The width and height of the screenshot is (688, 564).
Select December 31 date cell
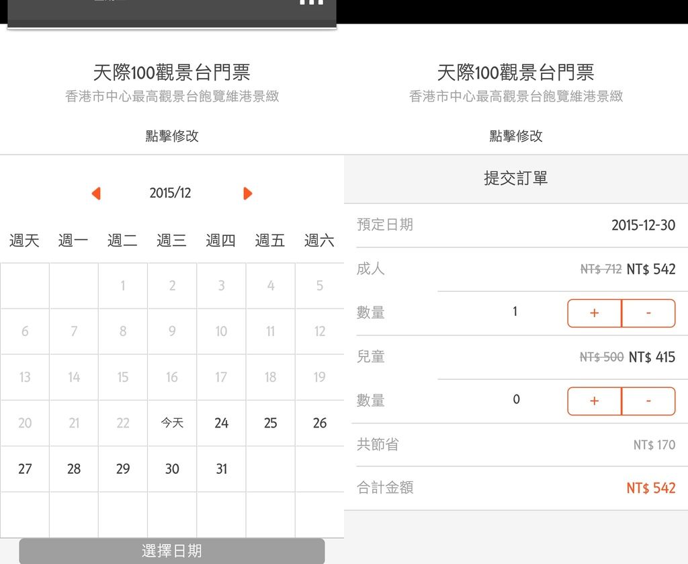pyautogui.click(x=221, y=469)
